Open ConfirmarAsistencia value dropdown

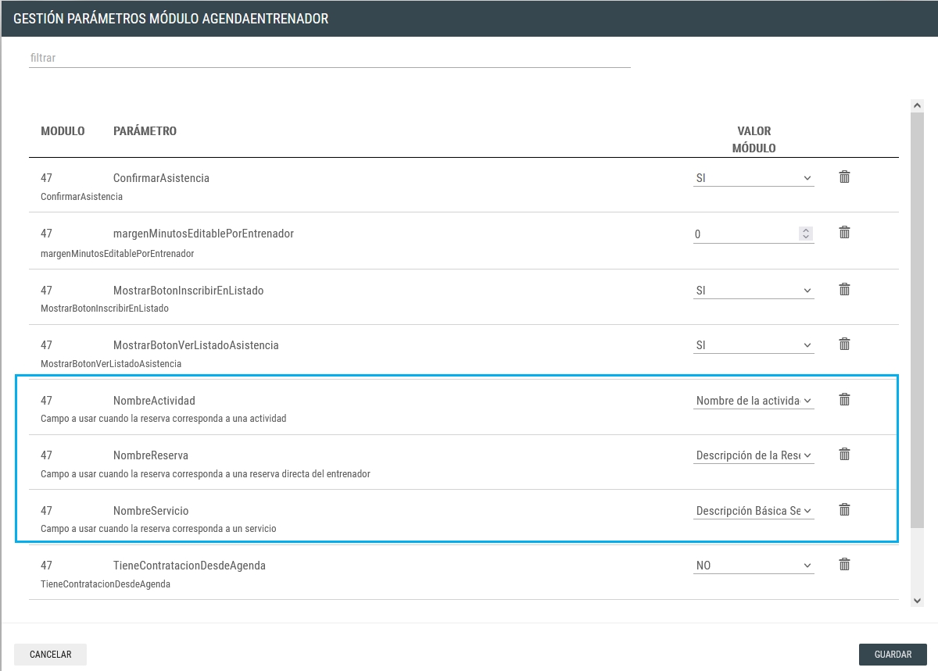point(754,178)
